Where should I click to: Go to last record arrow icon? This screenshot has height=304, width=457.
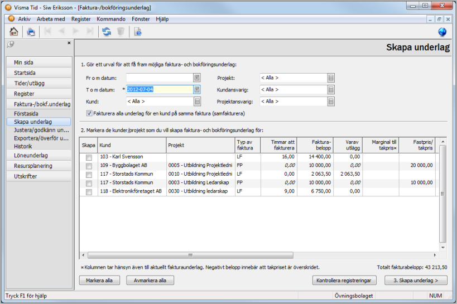[90, 31]
